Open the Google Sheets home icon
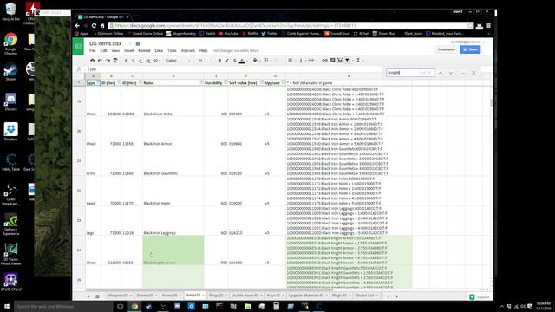 (x=78, y=46)
